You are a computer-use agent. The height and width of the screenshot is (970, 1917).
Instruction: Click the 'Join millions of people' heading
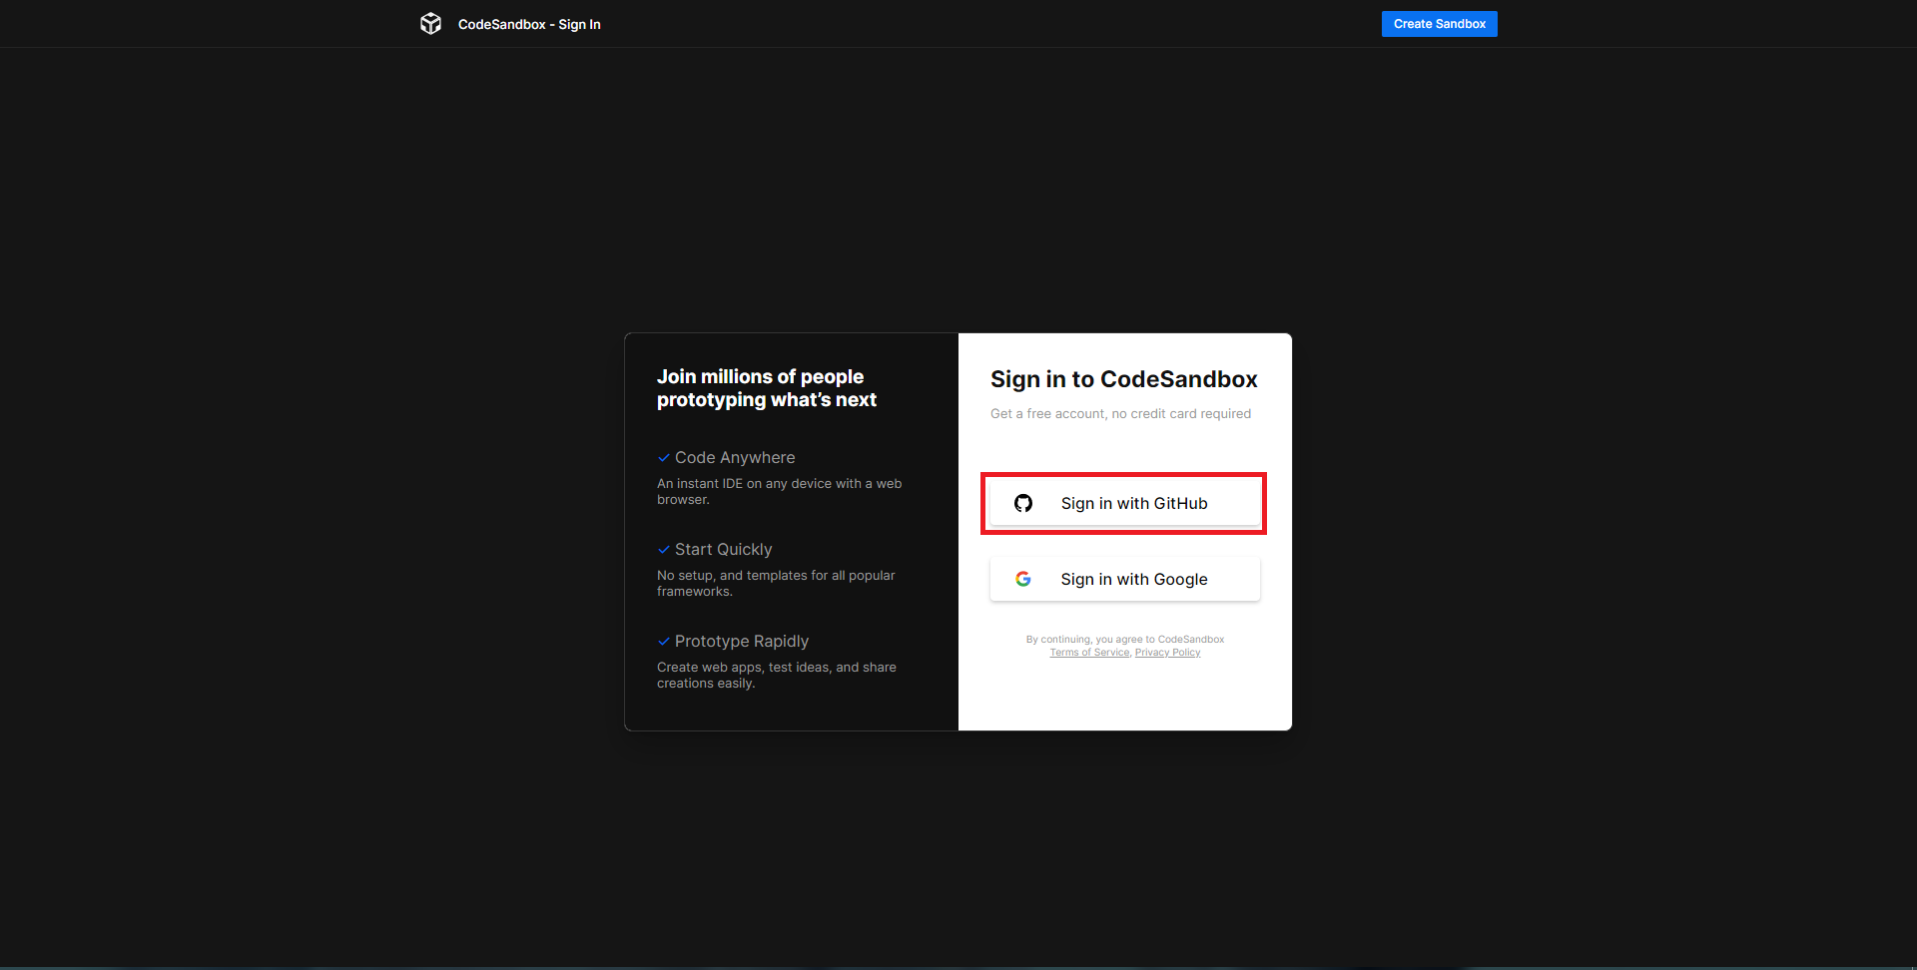coord(767,388)
